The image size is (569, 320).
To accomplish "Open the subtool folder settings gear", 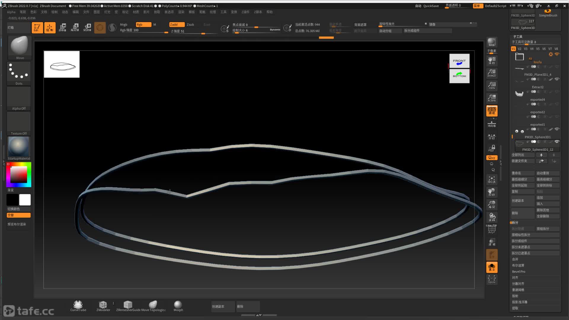I will (551, 54).
